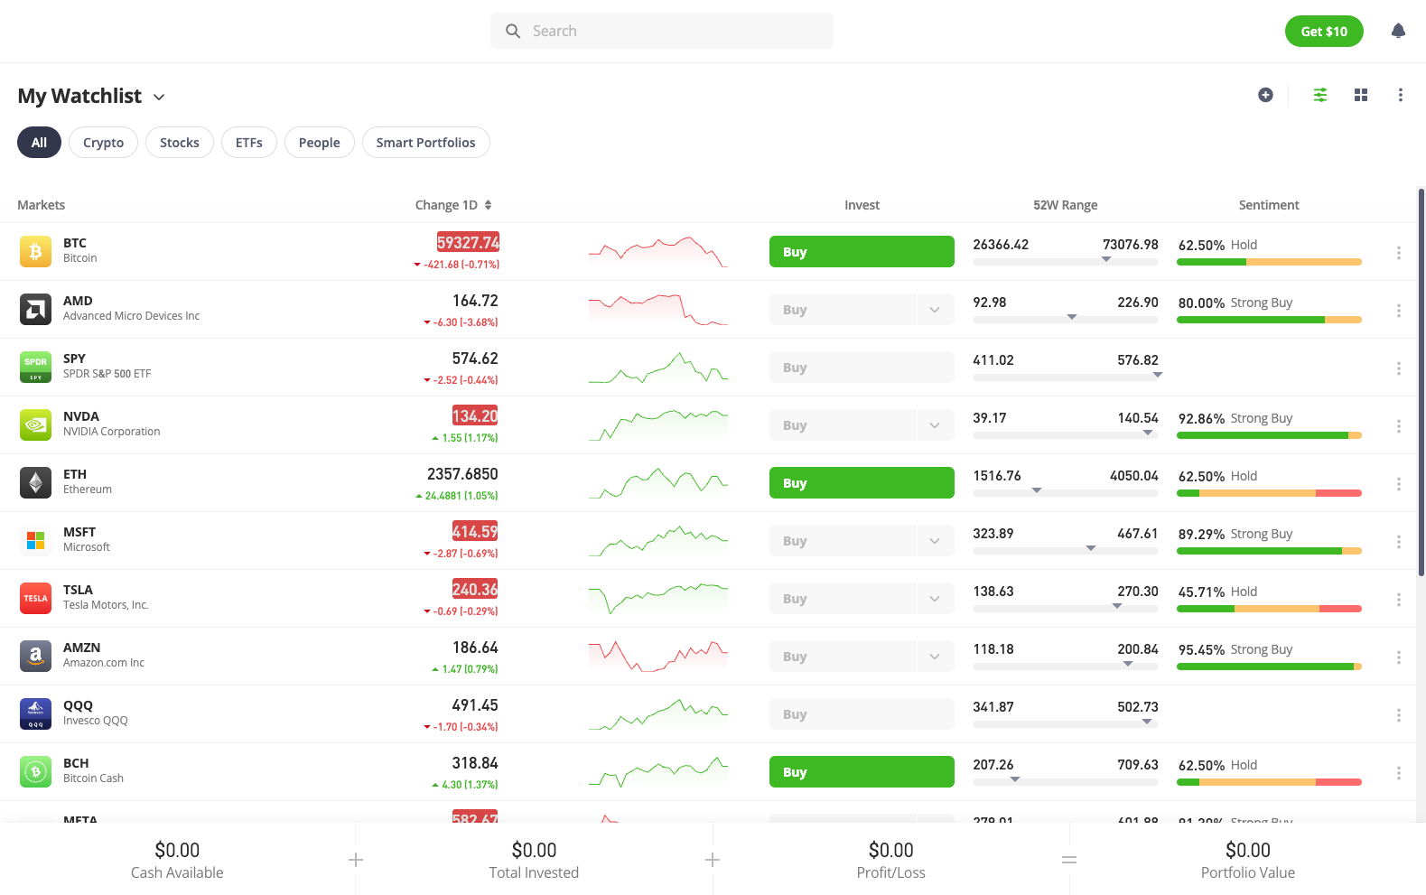
Task: Expand NVDA buy options chevron
Action: click(935, 425)
